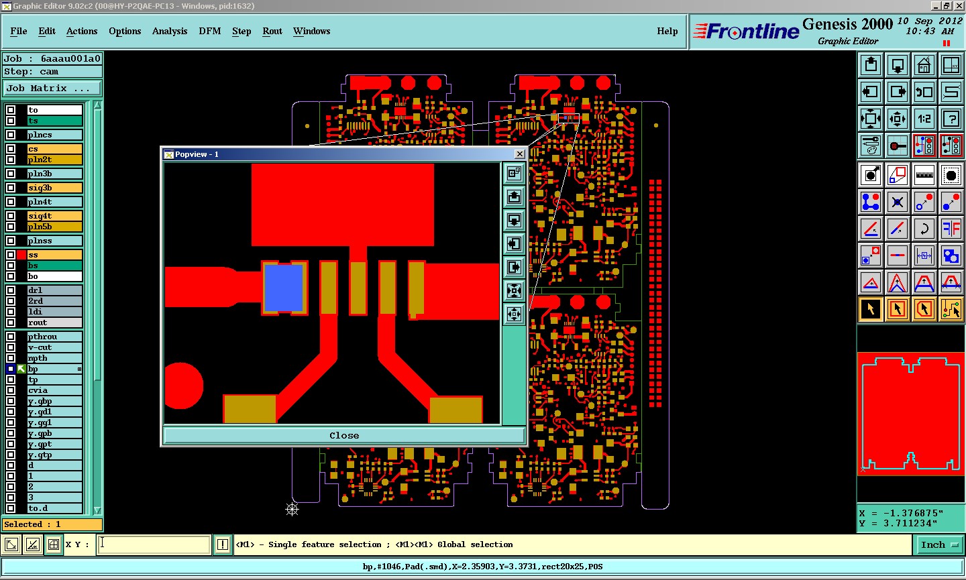Image resolution: width=966 pixels, height=580 pixels.
Task: Click the grid snap icon left of X Y
Action: pos(54,544)
